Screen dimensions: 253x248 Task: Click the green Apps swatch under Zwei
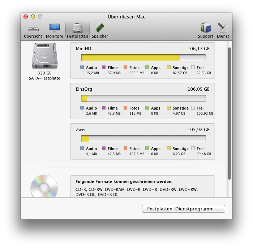[x=147, y=149]
